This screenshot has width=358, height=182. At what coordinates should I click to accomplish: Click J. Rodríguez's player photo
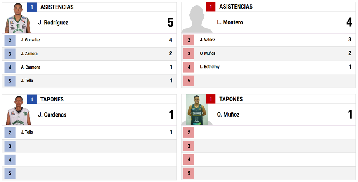pyautogui.click(x=17, y=18)
